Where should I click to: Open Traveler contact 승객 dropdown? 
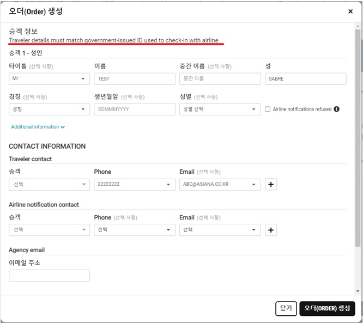coord(49,184)
